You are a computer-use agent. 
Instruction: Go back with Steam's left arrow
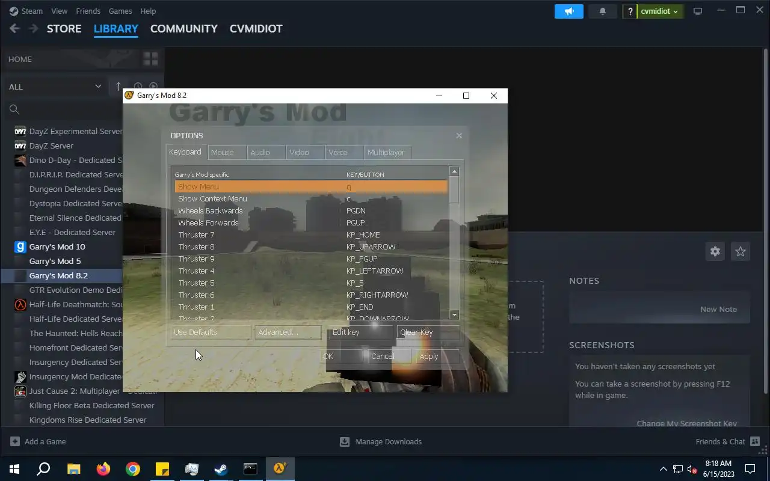click(x=15, y=28)
